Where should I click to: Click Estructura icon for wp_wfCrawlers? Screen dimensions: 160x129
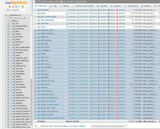[x=78, y=47]
